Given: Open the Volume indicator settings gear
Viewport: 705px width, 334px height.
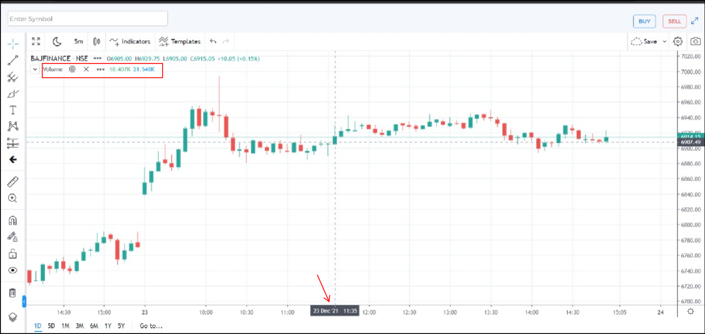Looking at the screenshot, I should 72,69.
